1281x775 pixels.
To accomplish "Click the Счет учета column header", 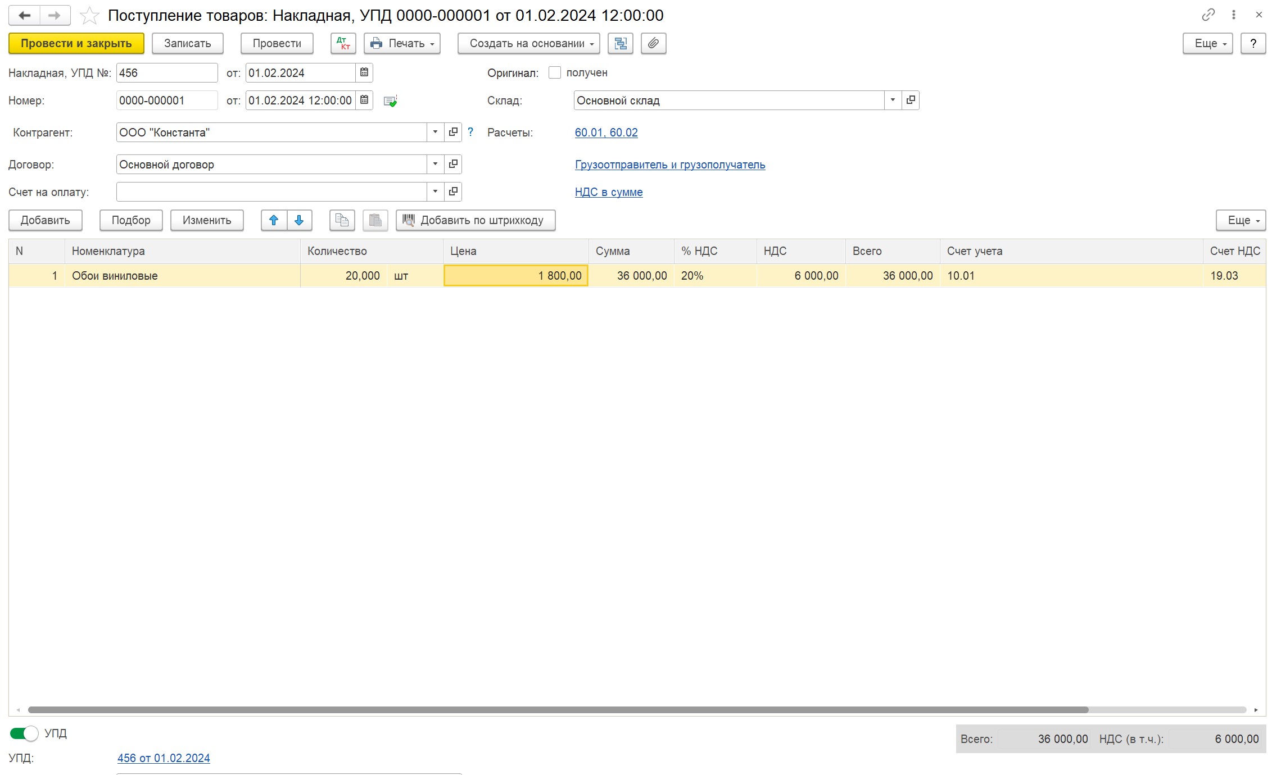I will 1071,251.
